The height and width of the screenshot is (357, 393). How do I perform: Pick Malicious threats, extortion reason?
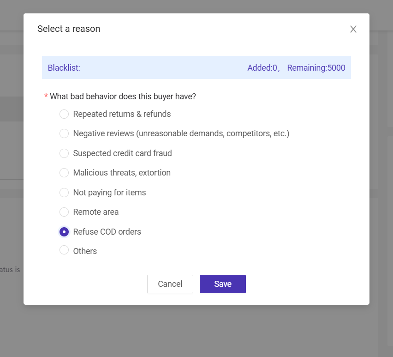pyautogui.click(x=64, y=173)
